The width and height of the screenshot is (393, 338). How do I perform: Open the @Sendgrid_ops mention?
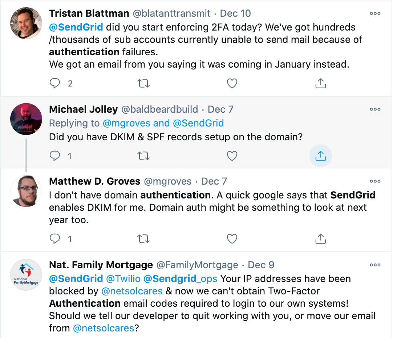[181, 279]
